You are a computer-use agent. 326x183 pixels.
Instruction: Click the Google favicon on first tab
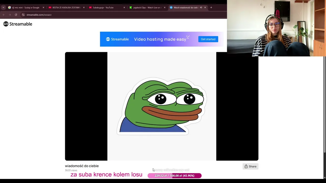tap(9, 8)
